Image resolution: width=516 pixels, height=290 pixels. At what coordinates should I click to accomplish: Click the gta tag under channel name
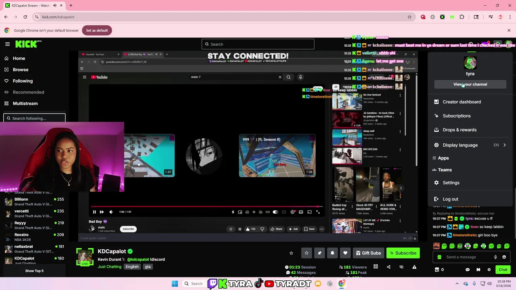[148, 267]
